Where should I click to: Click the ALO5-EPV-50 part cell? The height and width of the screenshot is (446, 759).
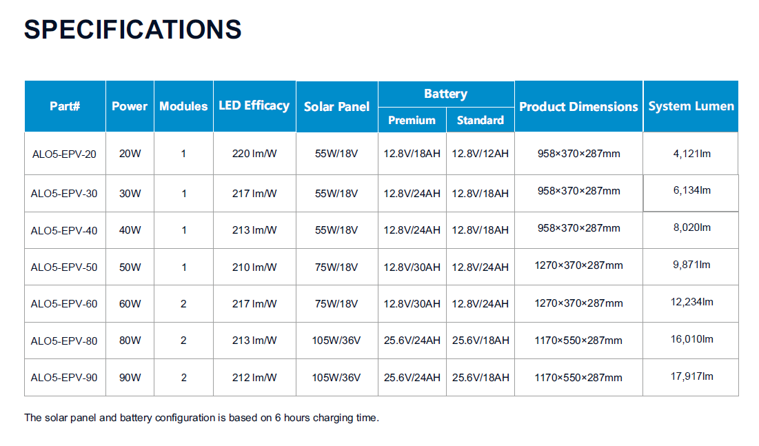[64, 267]
